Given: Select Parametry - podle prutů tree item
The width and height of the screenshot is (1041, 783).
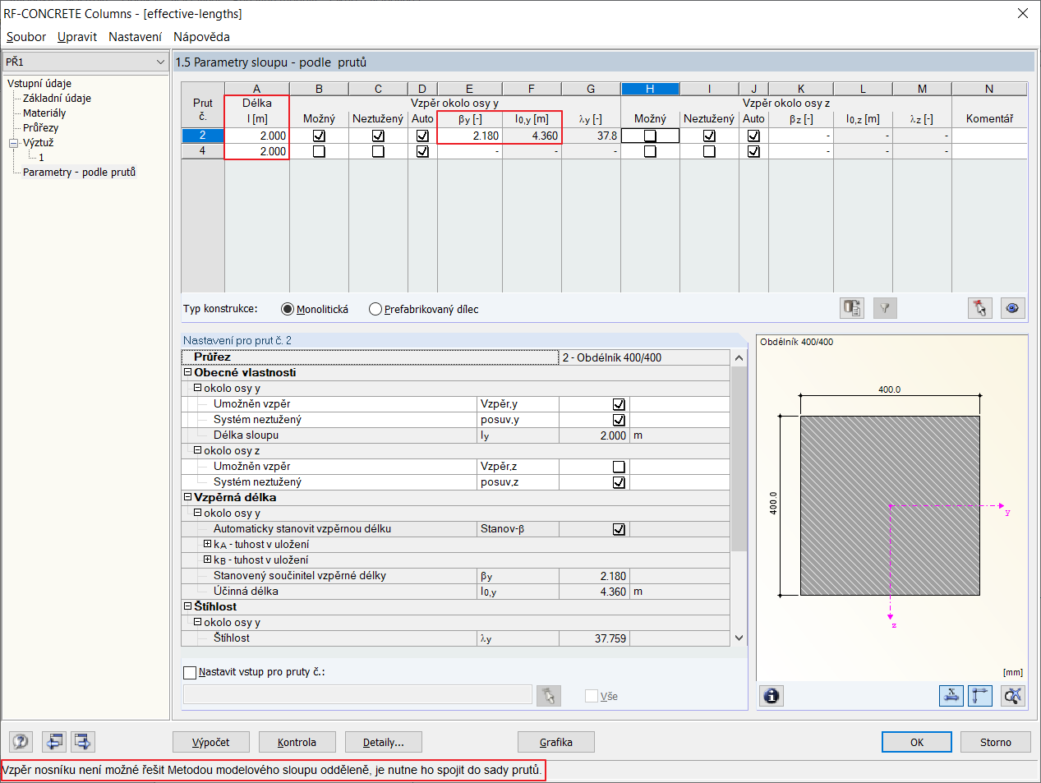Looking at the screenshot, I should point(79,173).
